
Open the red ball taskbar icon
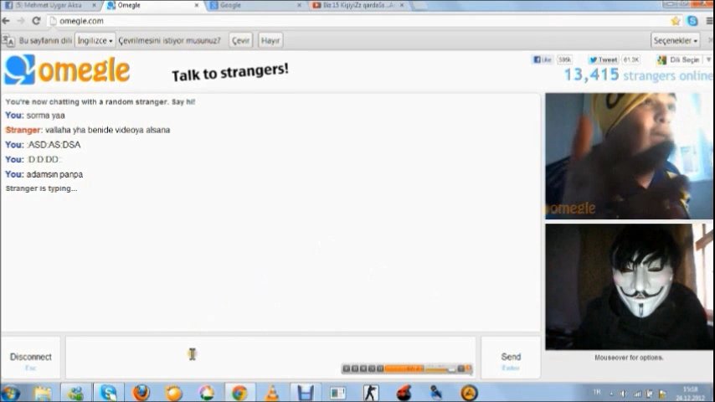[403, 393]
